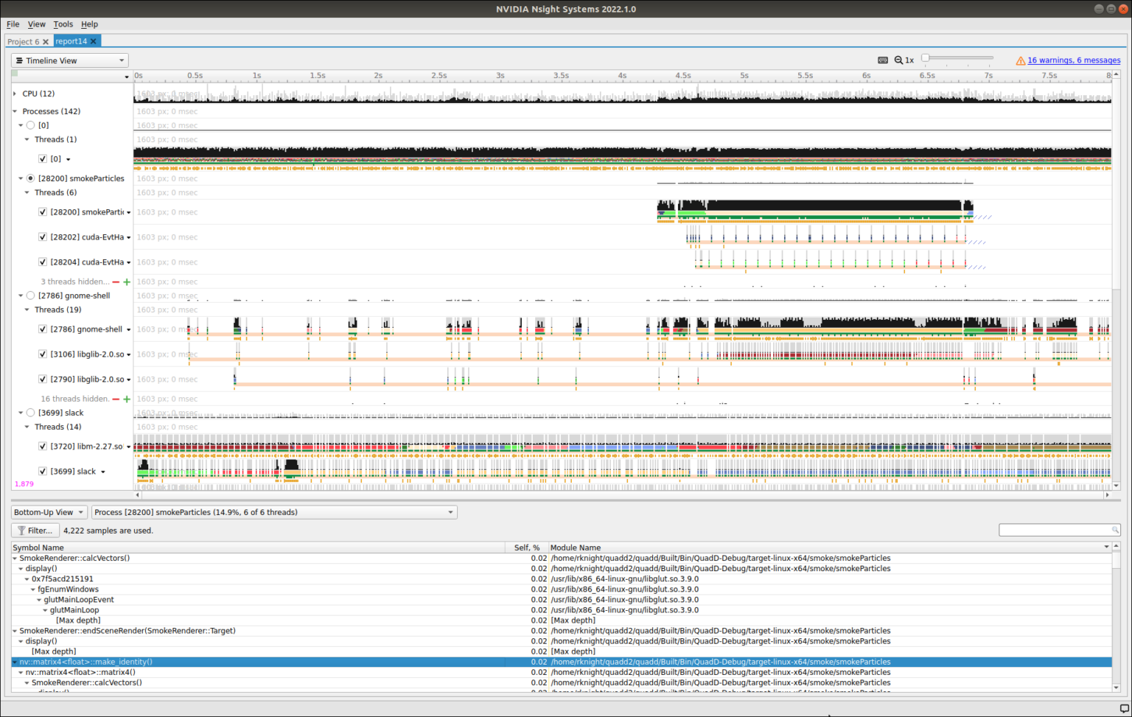Hide gnome-shell threads with the red minus icon

tap(116, 399)
